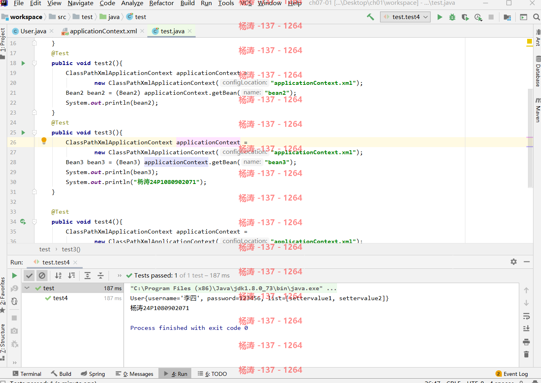The width and height of the screenshot is (541, 383).
Task: Open Spring tool window
Action: [x=93, y=374]
